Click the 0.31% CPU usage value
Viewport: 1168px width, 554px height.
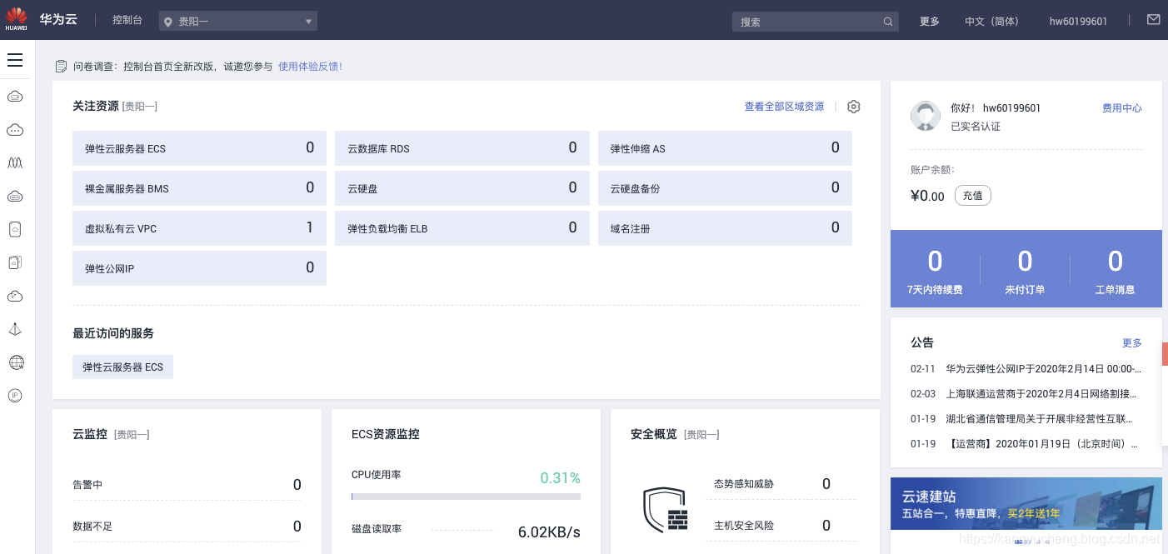point(560,478)
